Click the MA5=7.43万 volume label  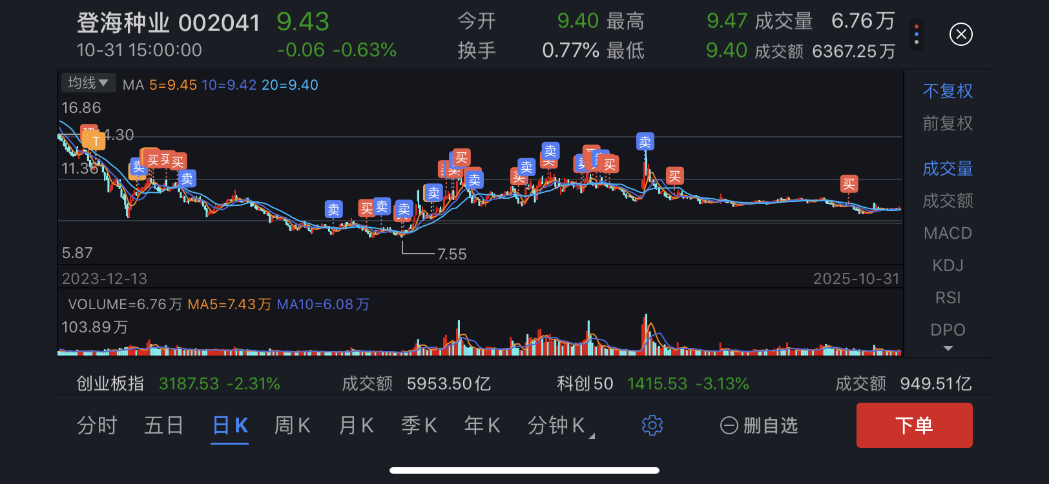pyautogui.click(x=229, y=304)
